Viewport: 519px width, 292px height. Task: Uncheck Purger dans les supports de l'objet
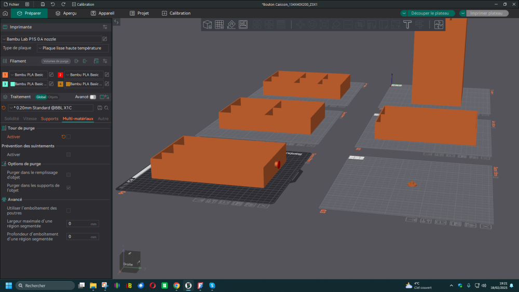coord(69,188)
